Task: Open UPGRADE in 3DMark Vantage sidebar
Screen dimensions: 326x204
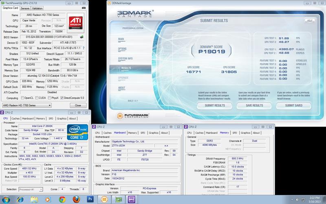Action: click(123, 78)
